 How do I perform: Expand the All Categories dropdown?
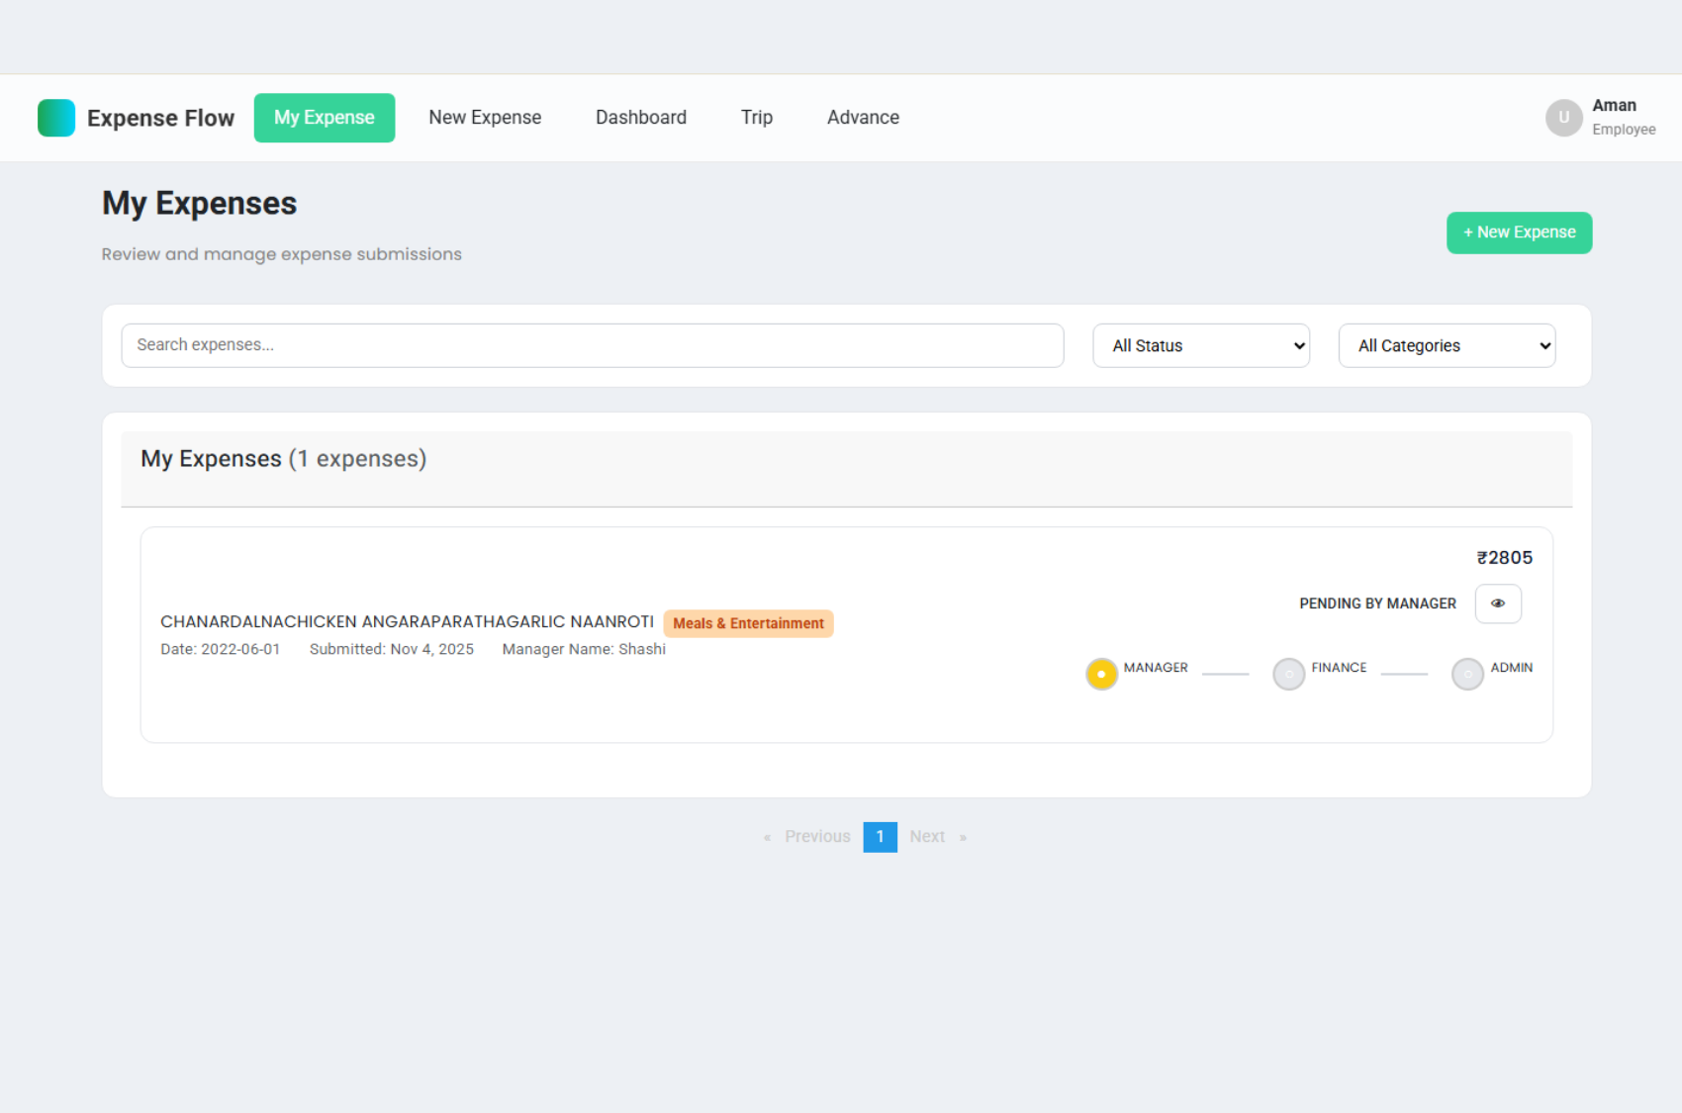click(1446, 345)
